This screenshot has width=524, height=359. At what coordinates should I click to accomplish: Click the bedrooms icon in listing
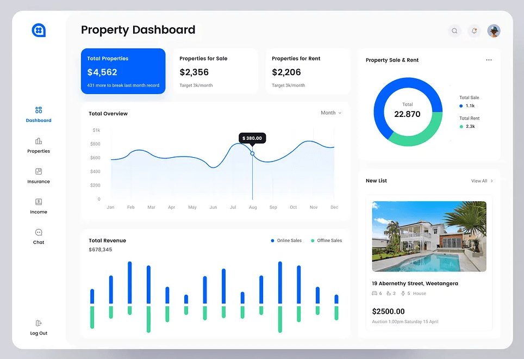[375, 293]
